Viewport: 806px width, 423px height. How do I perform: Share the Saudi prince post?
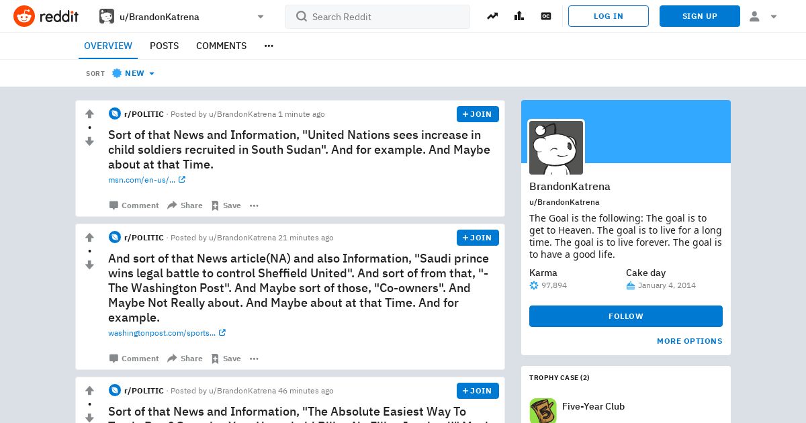185,359
